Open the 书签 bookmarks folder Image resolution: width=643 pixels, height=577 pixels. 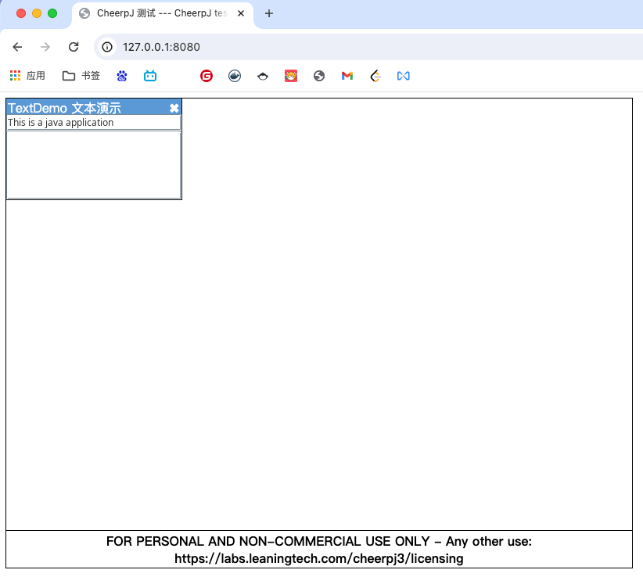click(x=81, y=76)
